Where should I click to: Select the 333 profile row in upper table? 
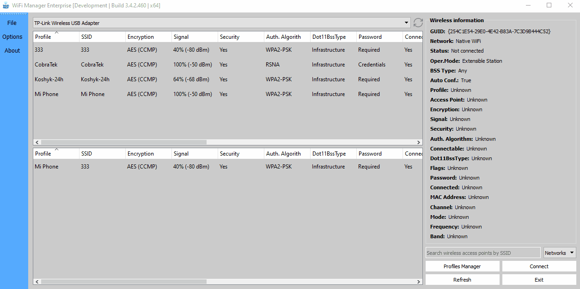[x=227, y=49]
